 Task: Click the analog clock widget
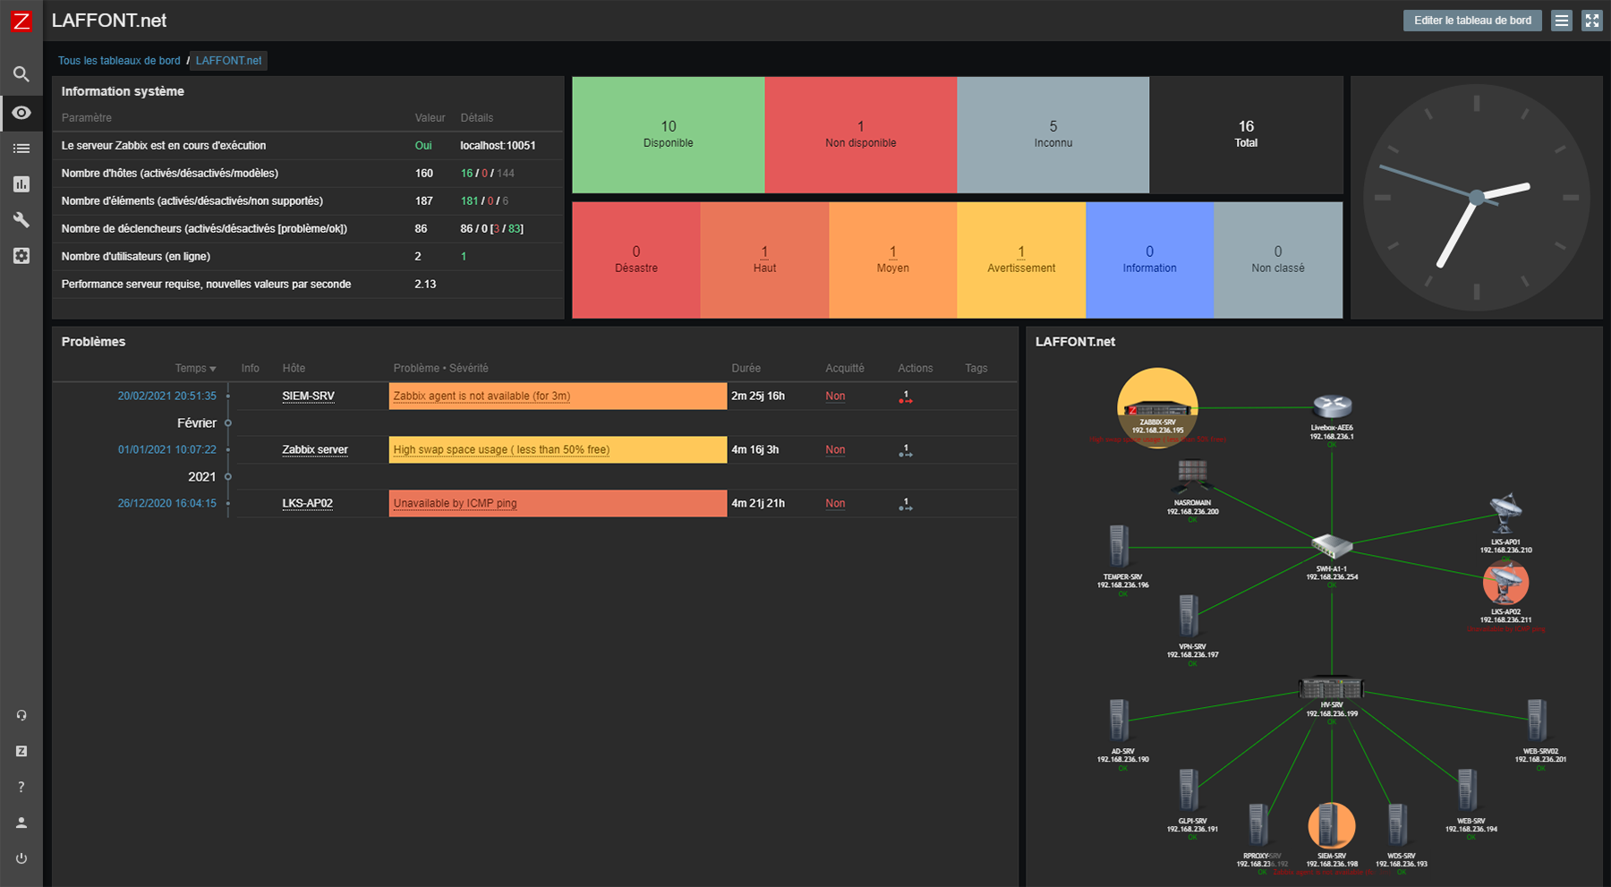click(1477, 197)
